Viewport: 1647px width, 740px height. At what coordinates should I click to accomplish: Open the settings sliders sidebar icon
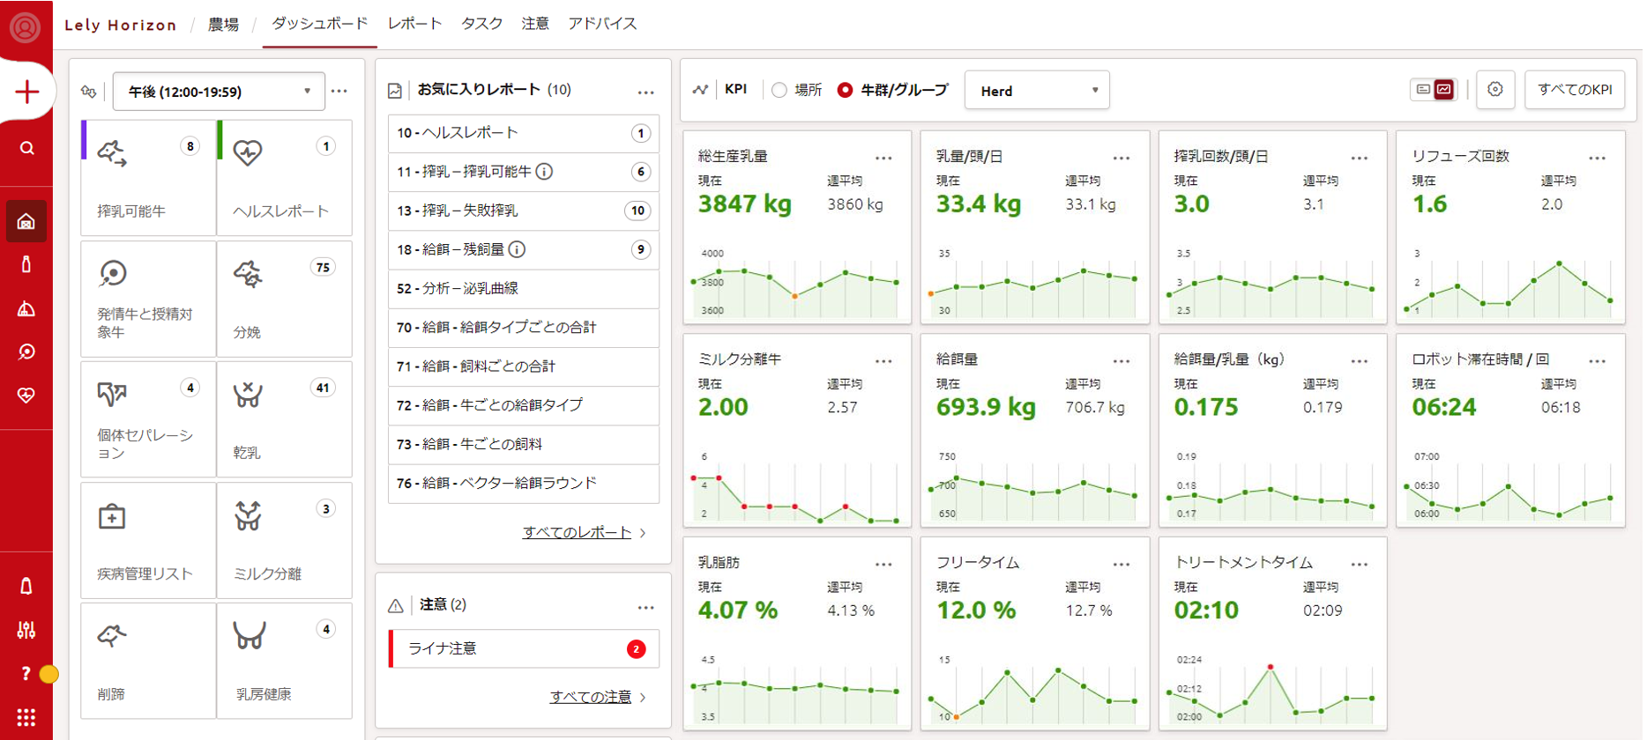[26, 630]
